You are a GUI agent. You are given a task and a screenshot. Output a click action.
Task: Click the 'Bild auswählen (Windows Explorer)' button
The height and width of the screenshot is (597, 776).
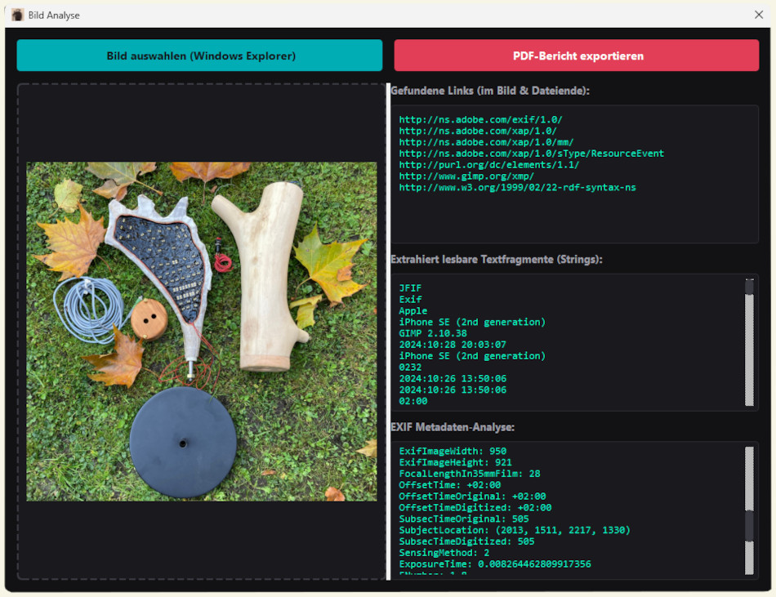(x=199, y=56)
